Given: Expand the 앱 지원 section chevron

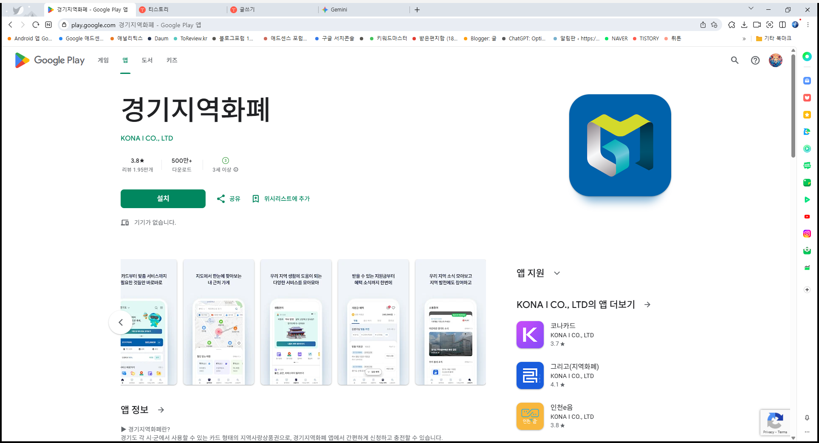Looking at the screenshot, I should 557,273.
